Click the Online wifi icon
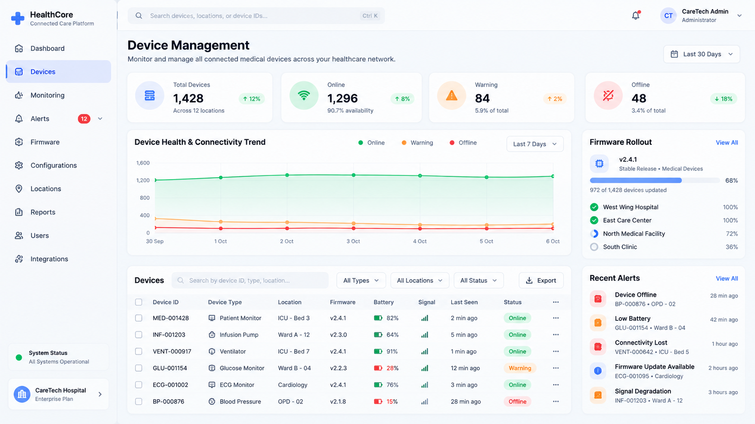The image size is (755, 424). click(304, 96)
